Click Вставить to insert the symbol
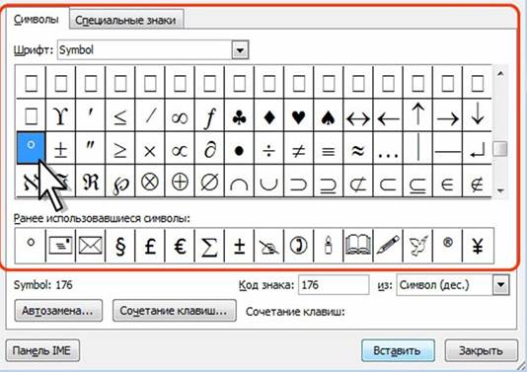The width and height of the screenshot is (527, 372). 399,350
